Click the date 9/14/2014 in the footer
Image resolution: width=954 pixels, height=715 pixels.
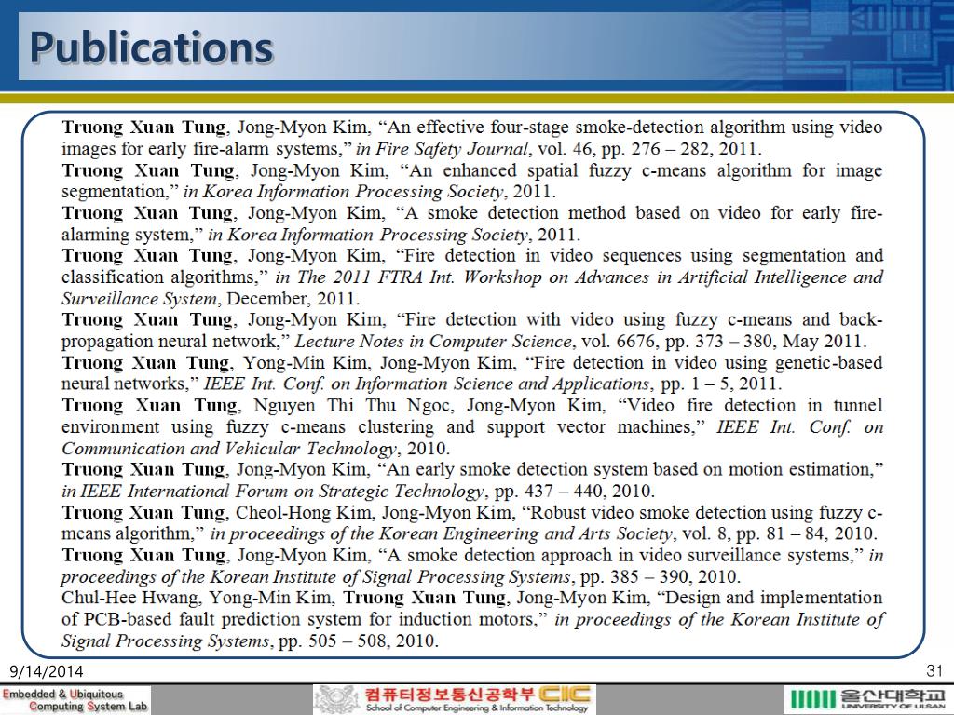pyautogui.click(x=47, y=671)
